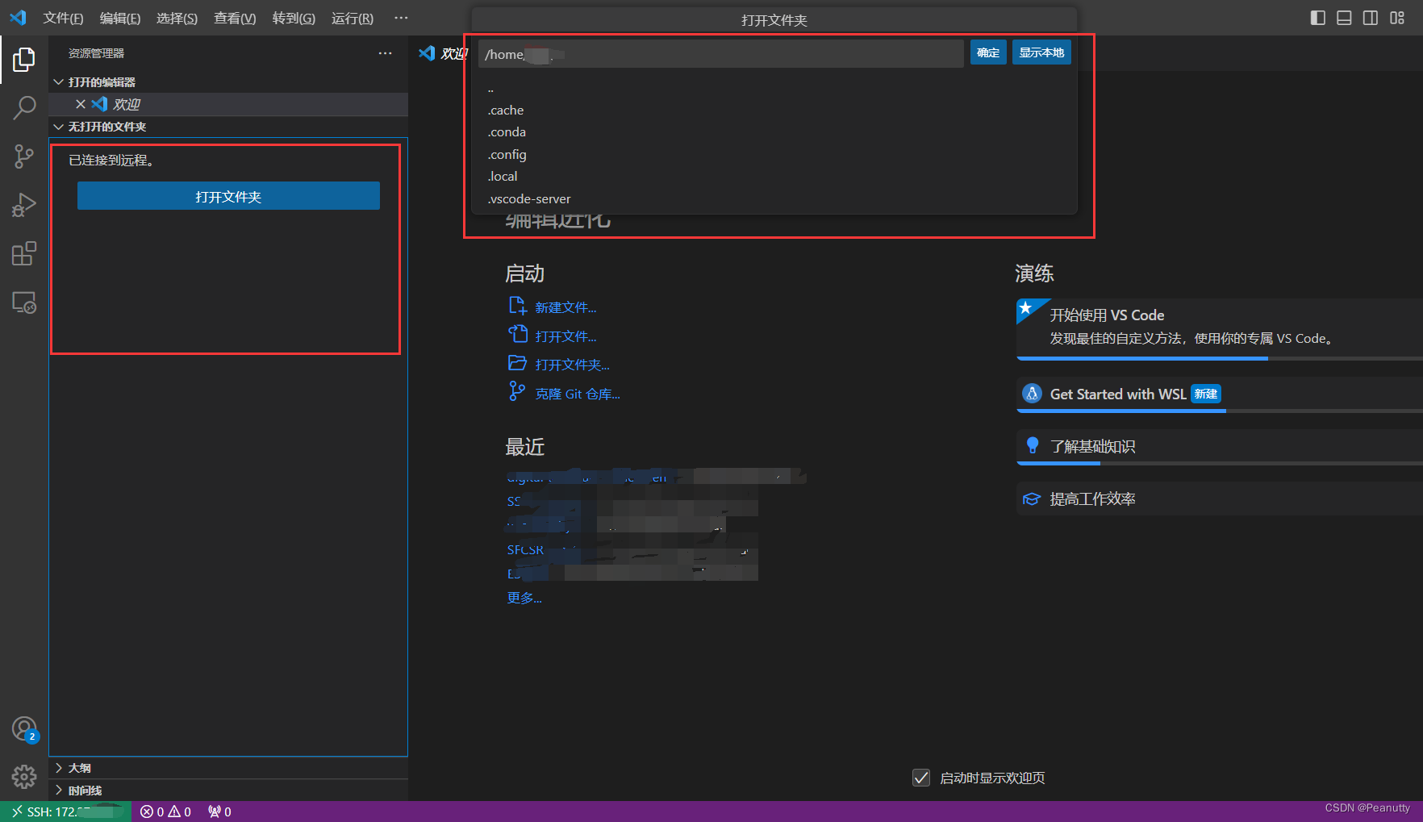
Task: Toggle bottom panel layout icon
Action: pos(1344,18)
